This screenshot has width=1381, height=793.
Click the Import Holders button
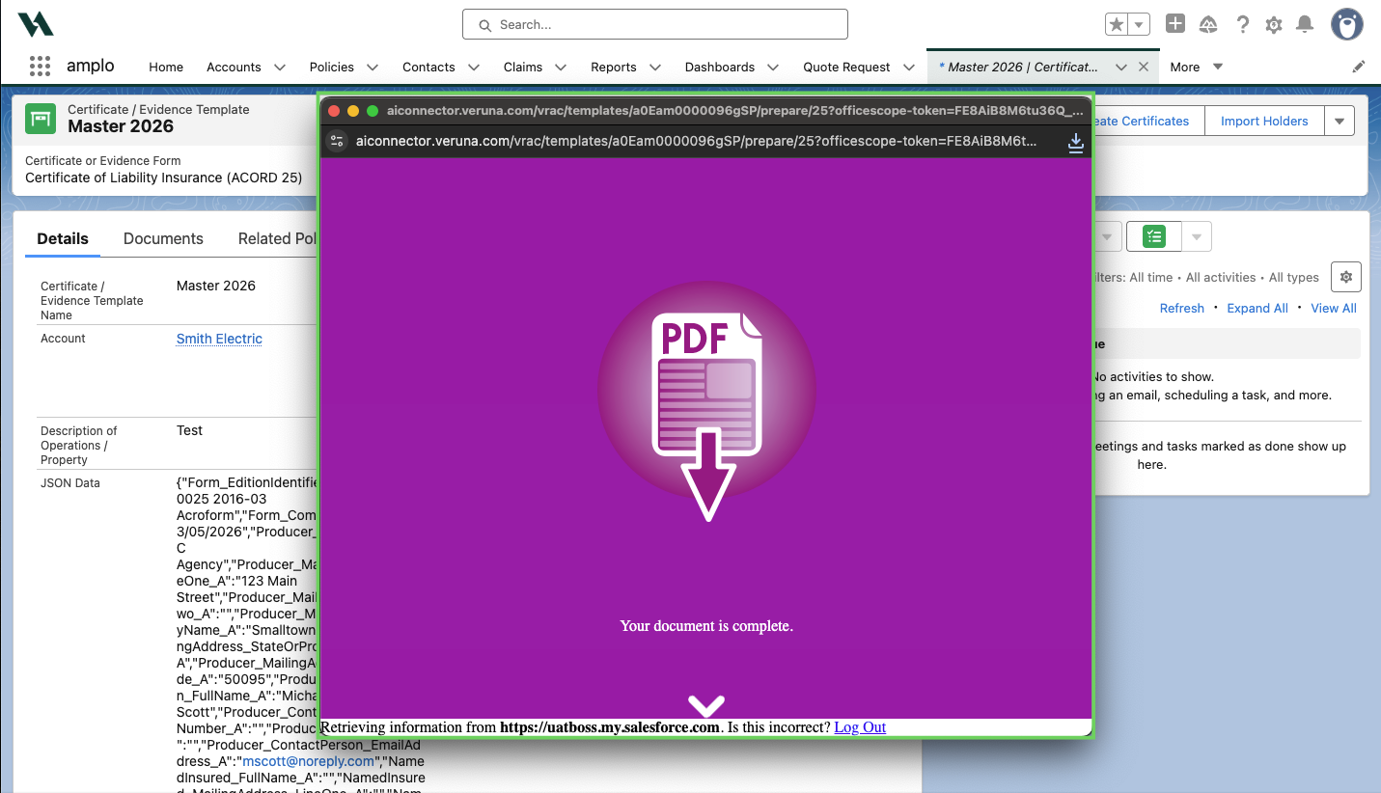[1264, 121]
